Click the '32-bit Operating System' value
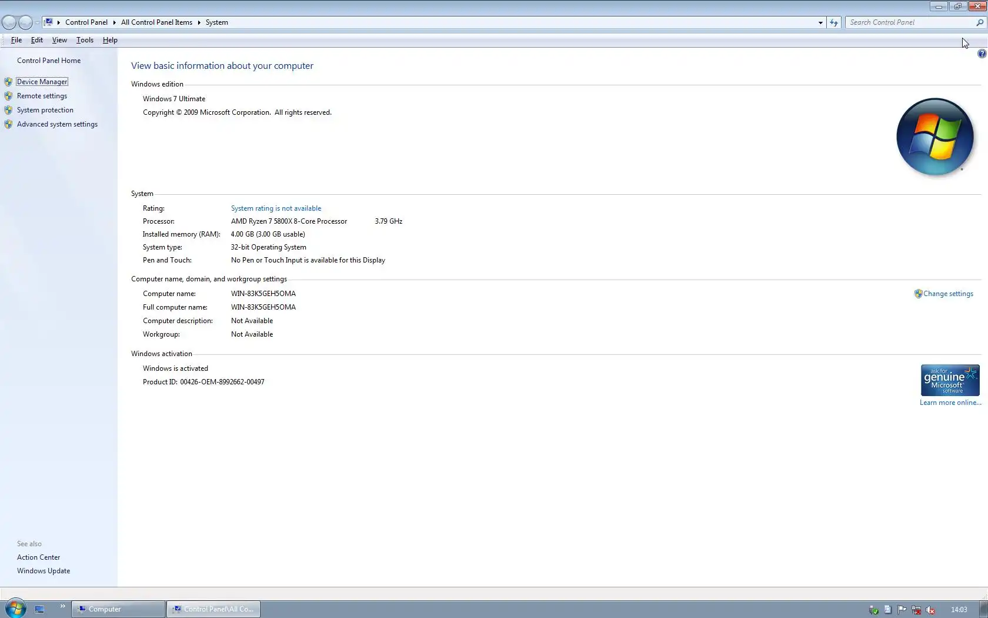The width and height of the screenshot is (988, 618). click(268, 247)
